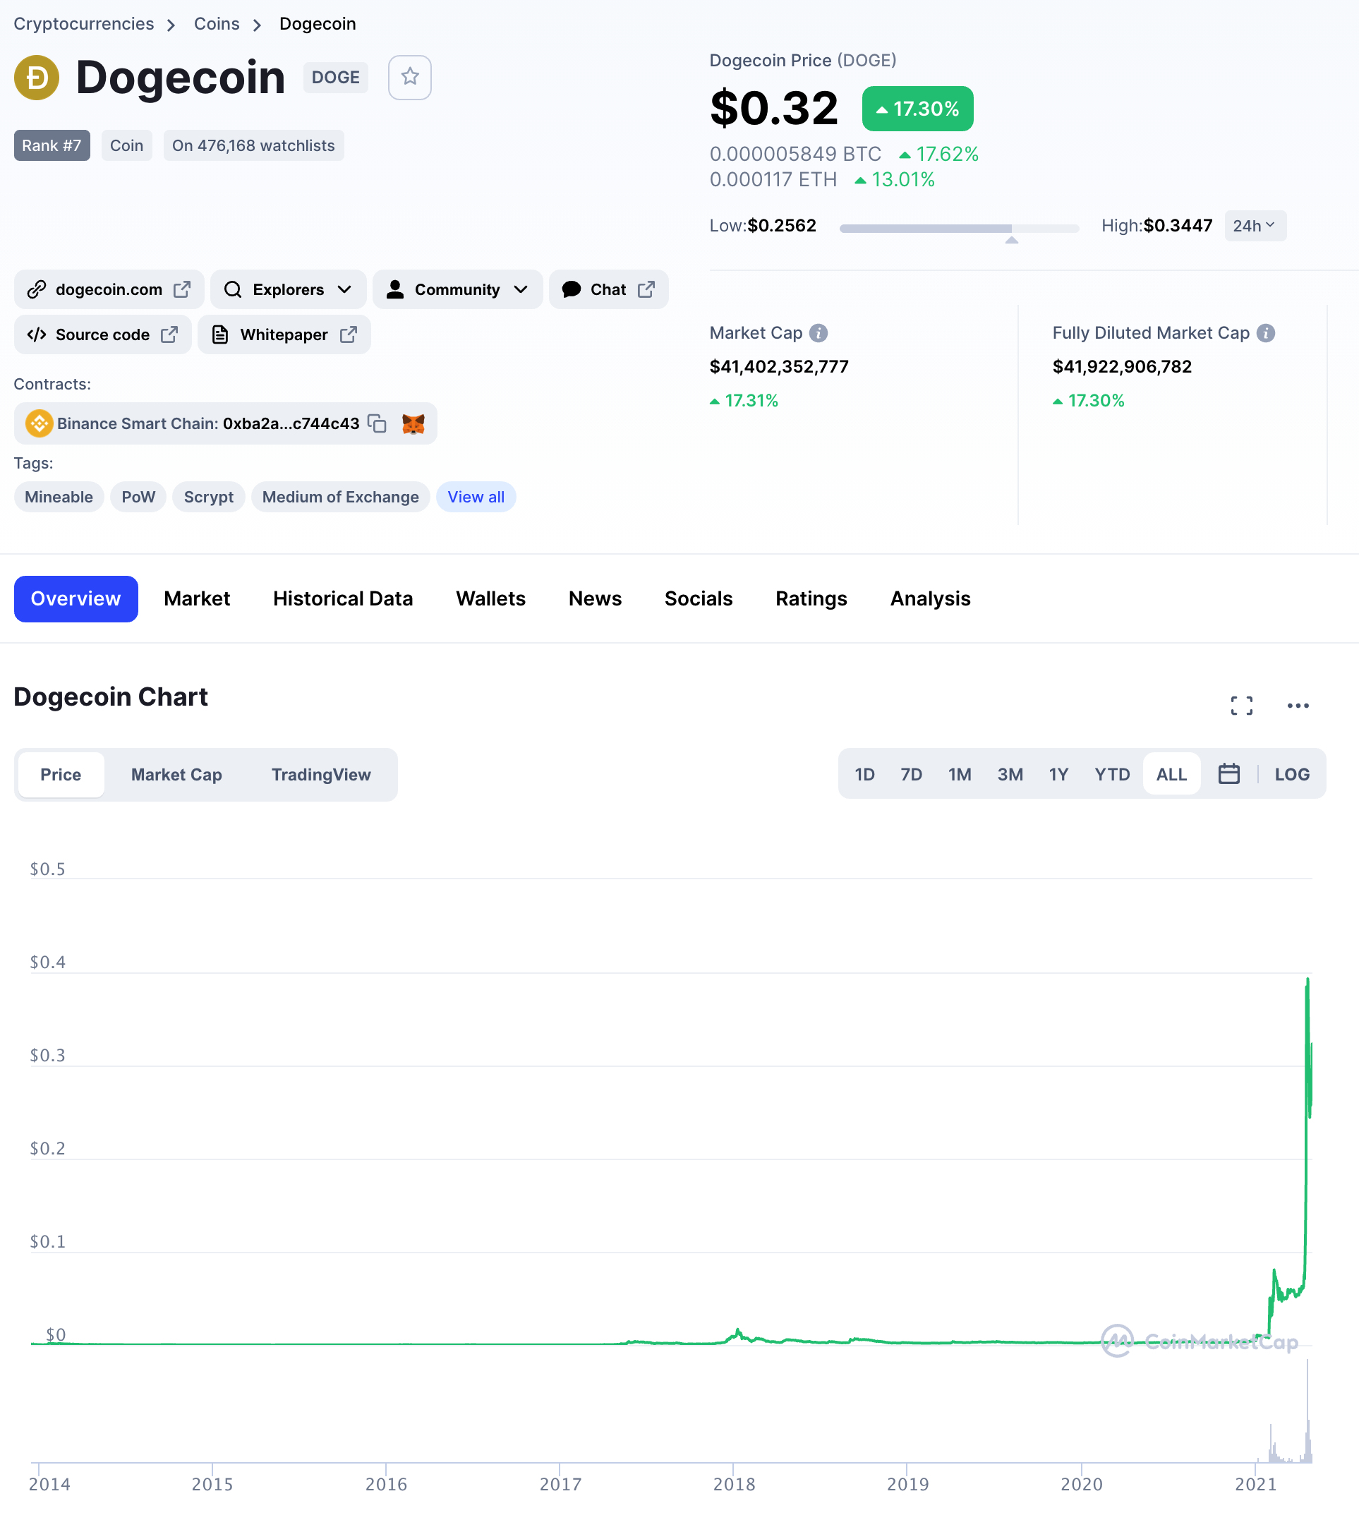The height and width of the screenshot is (1520, 1359).
Task: Open Market Cap info tooltip icon
Action: point(819,333)
